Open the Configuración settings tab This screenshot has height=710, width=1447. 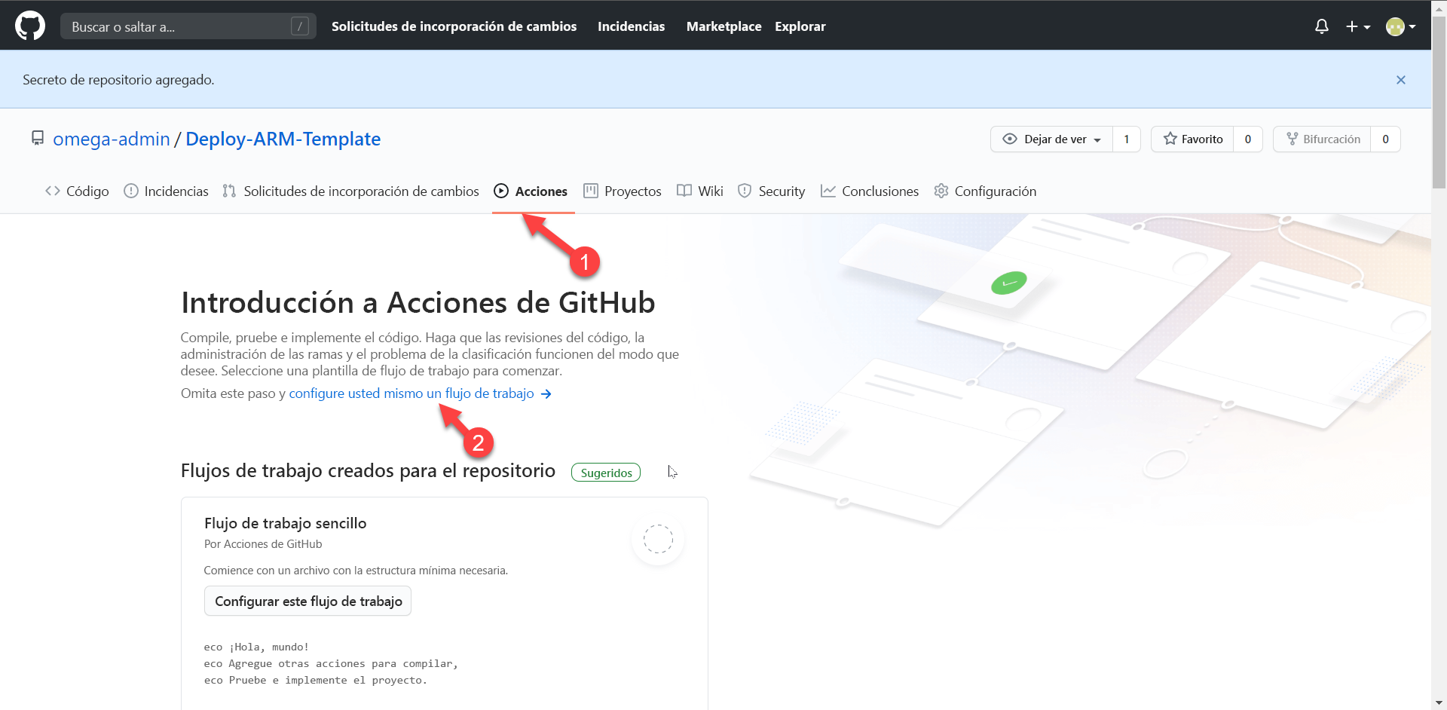[x=985, y=191]
